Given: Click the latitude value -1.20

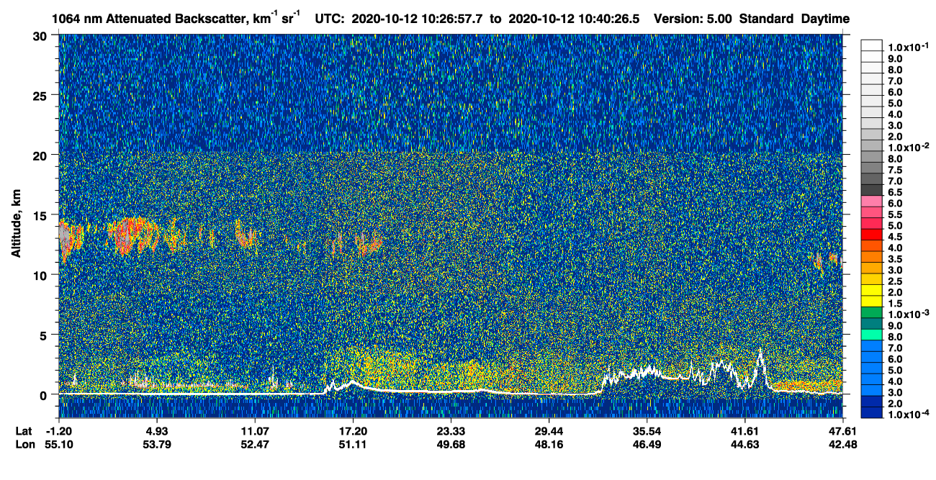Looking at the screenshot, I should 58,430.
